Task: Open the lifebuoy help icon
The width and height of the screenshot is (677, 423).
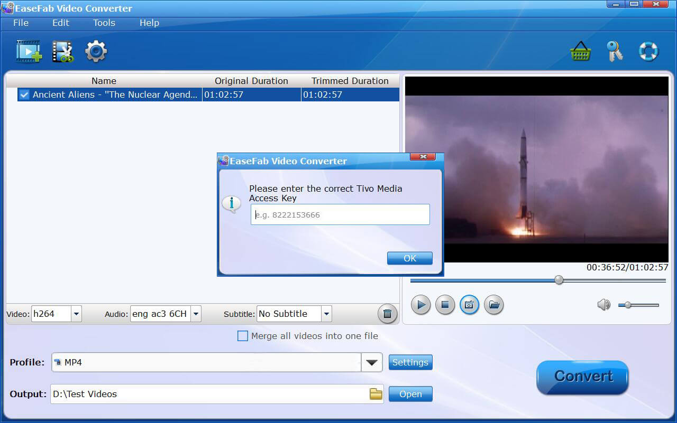Action: (x=648, y=51)
